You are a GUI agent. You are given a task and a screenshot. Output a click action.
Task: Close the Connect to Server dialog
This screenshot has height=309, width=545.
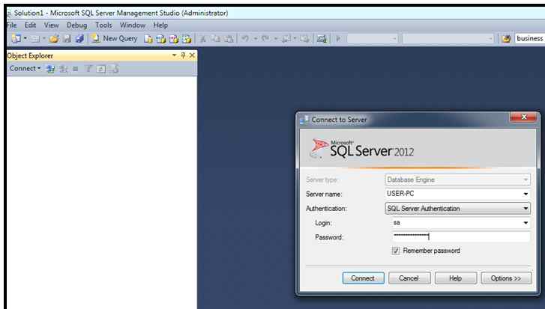(524, 117)
